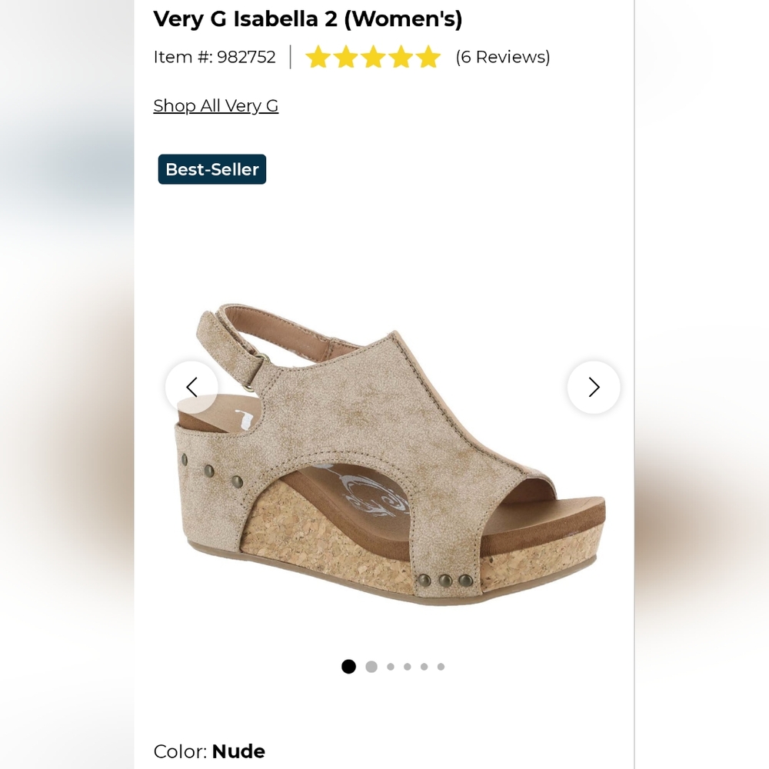The height and width of the screenshot is (769, 769).
Task: Click the first yellow rating star
Action: coord(318,56)
